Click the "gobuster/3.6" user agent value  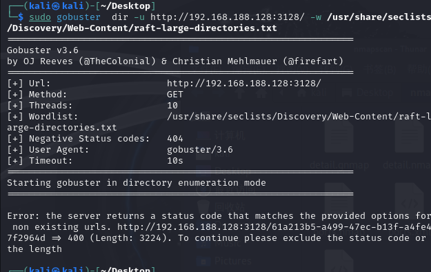[200, 150]
